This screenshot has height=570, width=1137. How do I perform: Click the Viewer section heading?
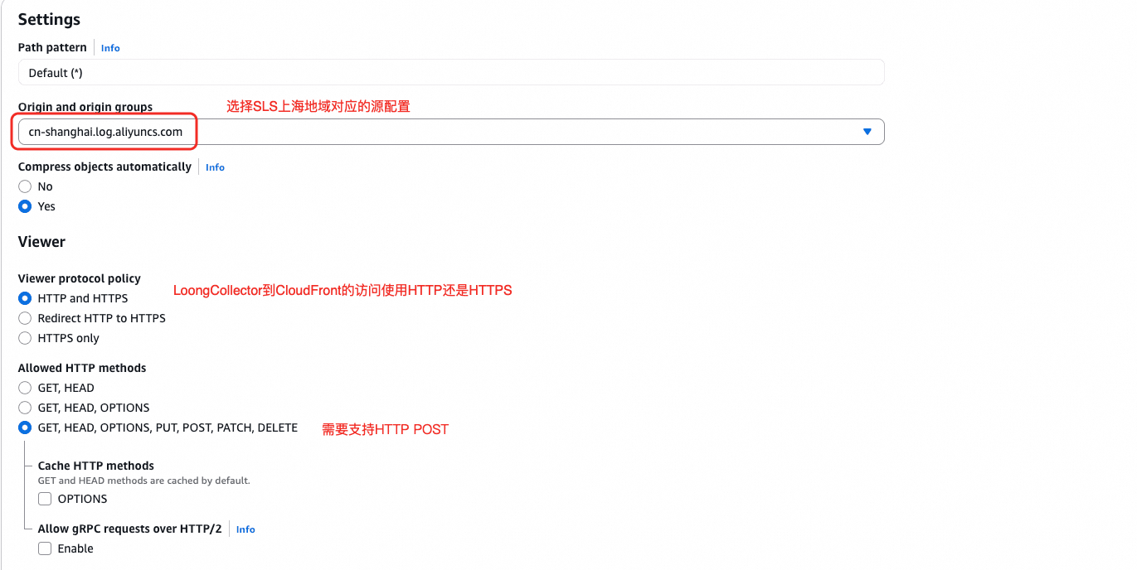click(x=41, y=242)
